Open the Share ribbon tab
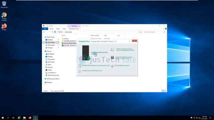 pyautogui.click(x=58, y=29)
